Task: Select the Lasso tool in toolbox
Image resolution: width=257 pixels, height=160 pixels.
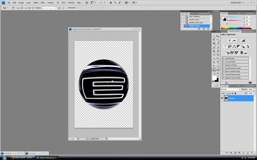Action: pos(214,40)
